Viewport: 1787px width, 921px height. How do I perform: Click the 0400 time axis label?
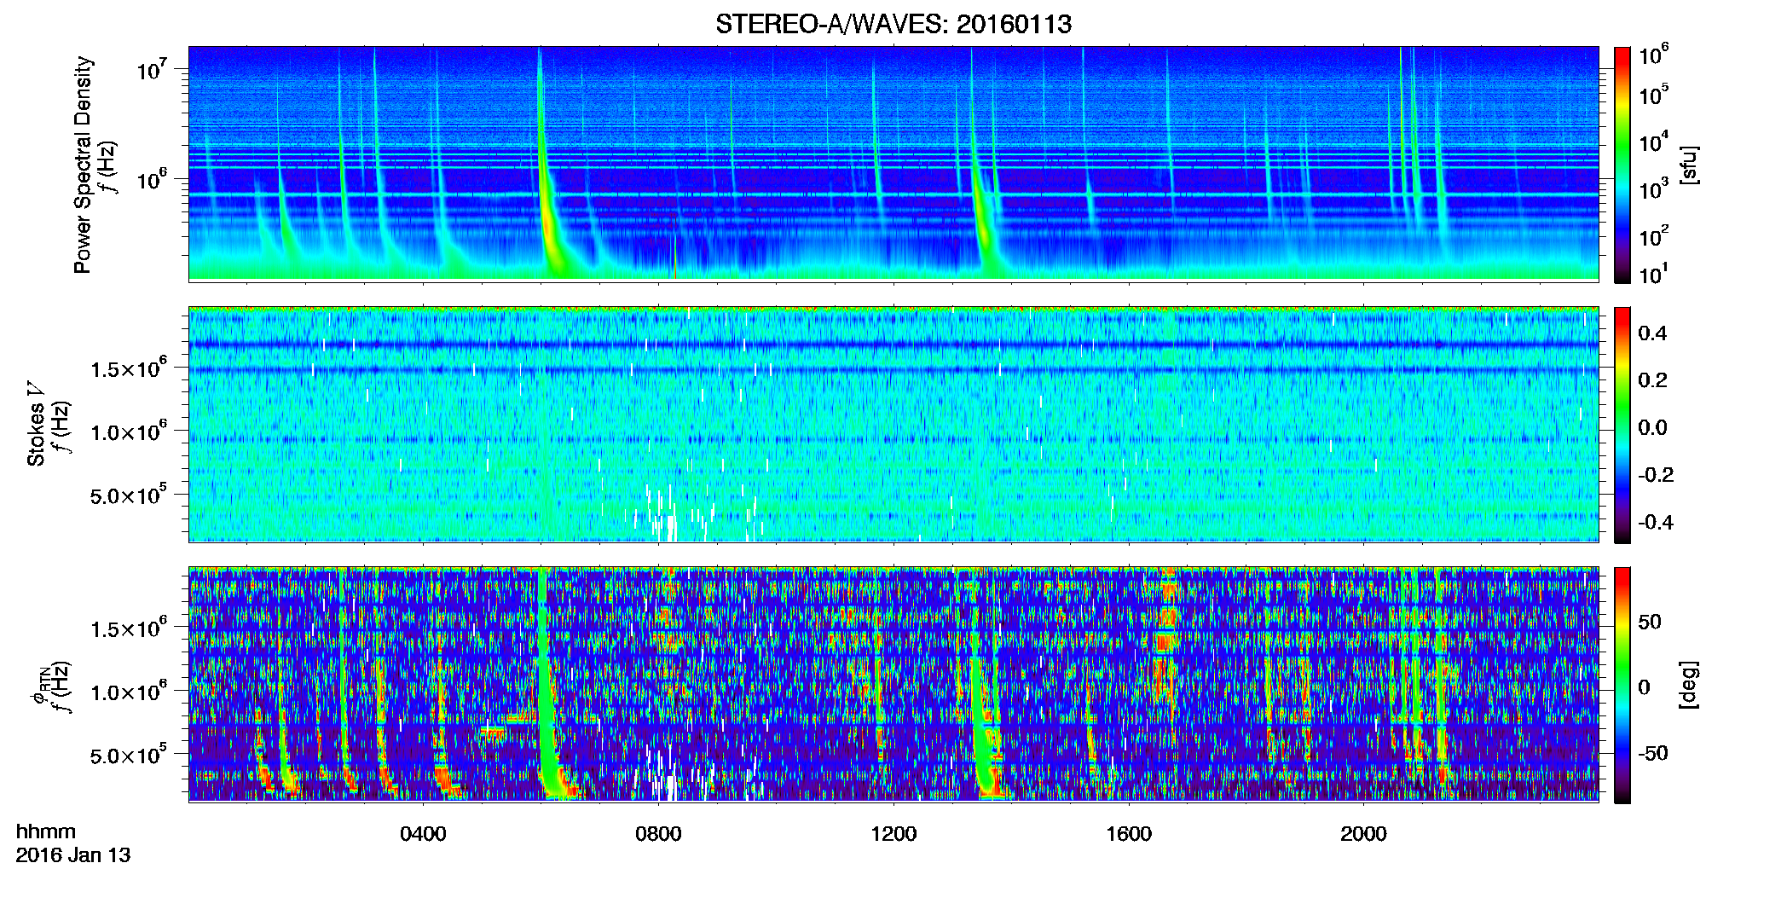pyautogui.click(x=423, y=834)
